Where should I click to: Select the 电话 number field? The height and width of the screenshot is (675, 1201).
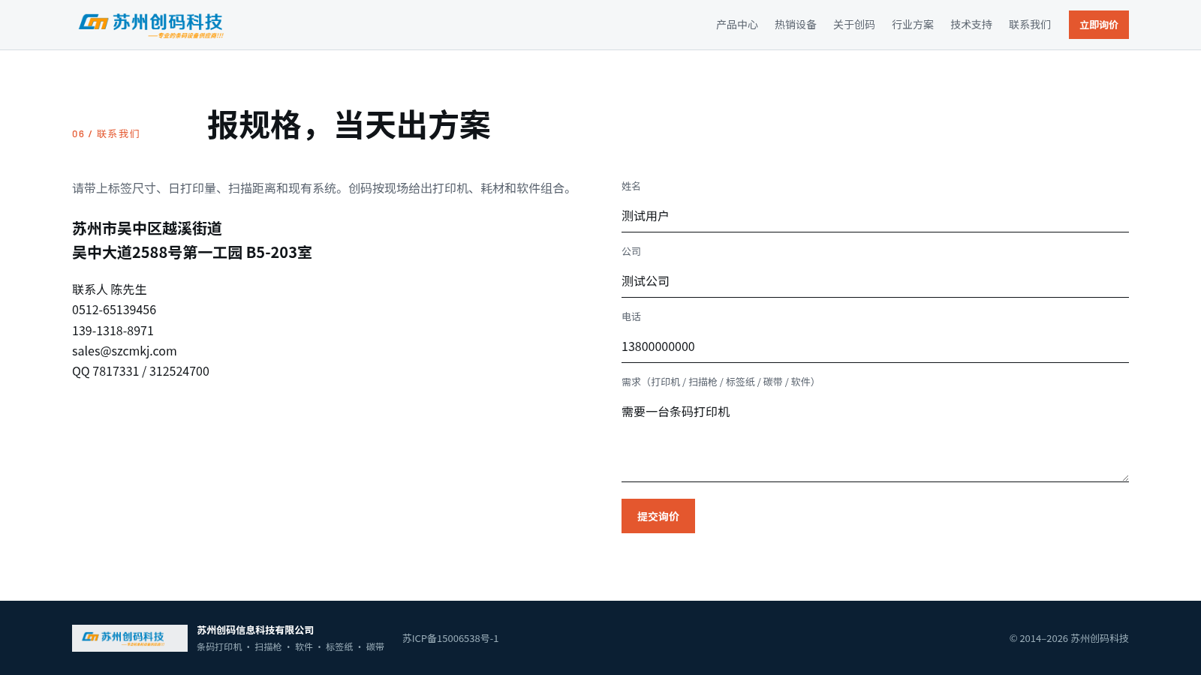coord(875,346)
